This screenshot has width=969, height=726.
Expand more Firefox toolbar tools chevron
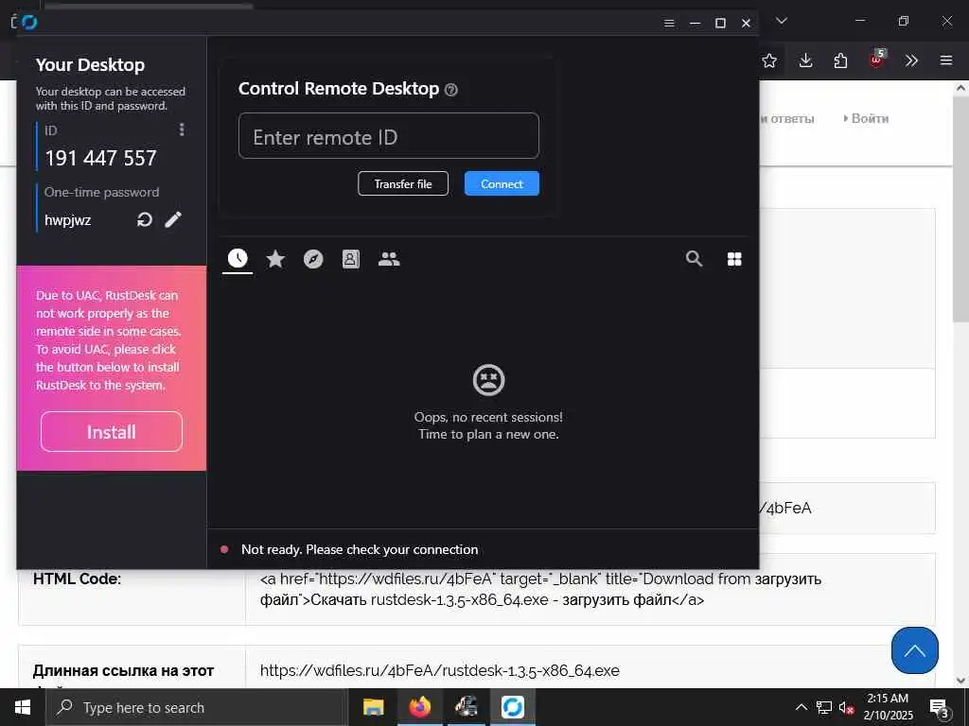(x=911, y=60)
